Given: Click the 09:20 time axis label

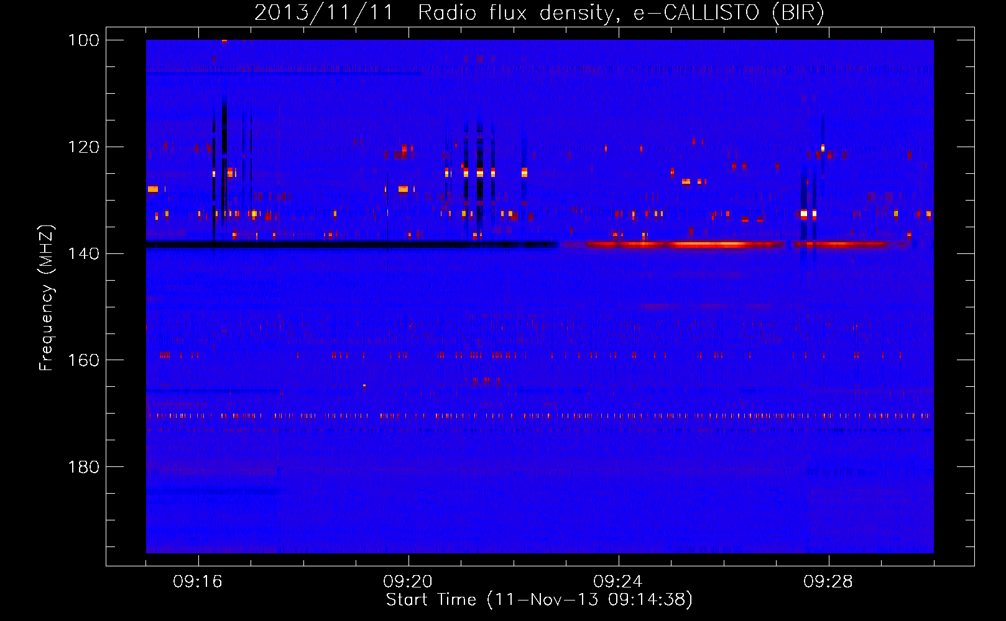Looking at the screenshot, I should [x=408, y=581].
